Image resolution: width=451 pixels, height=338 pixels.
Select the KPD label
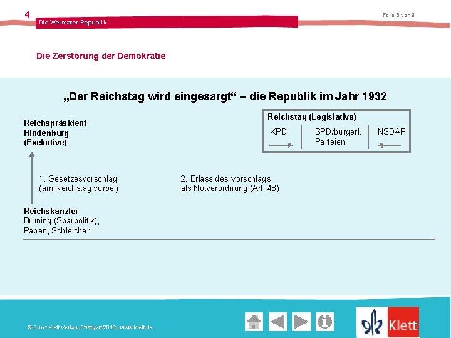click(x=278, y=131)
